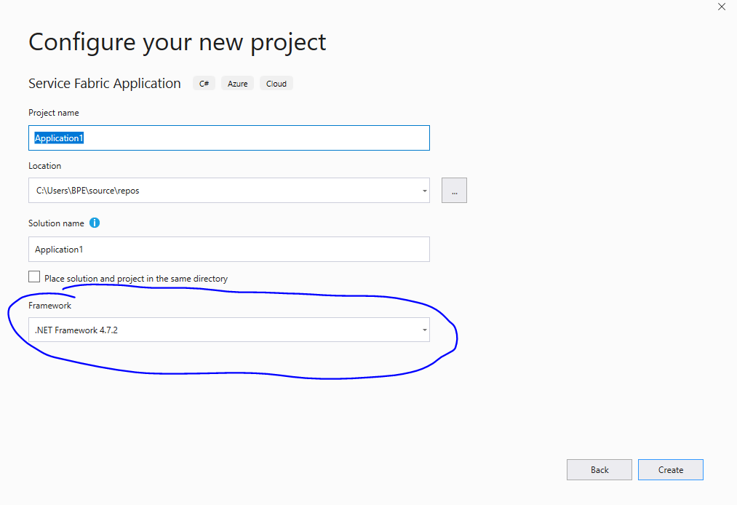The image size is (737, 505).
Task: Select the Cloud tag
Action: click(x=276, y=83)
